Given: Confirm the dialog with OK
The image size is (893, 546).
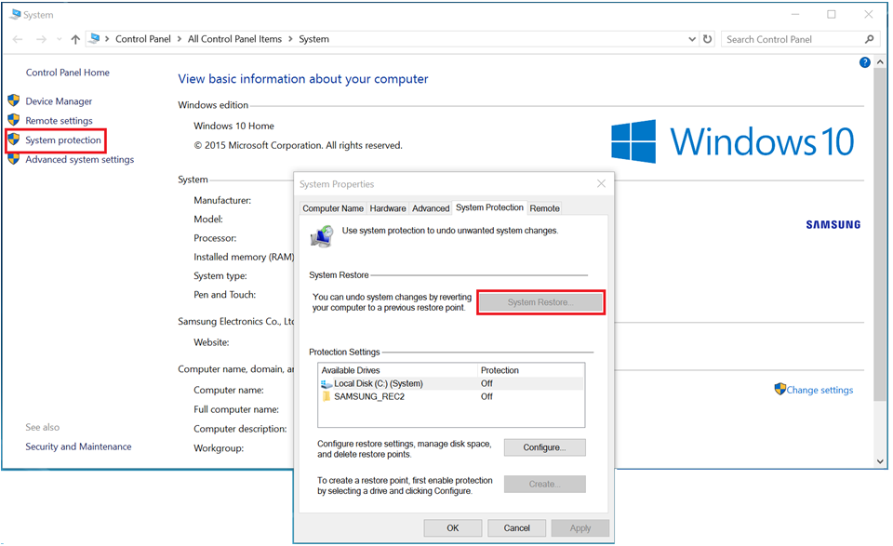Looking at the screenshot, I should 453,527.
